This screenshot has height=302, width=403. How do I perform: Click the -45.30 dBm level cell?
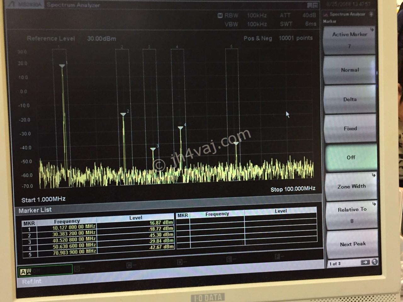point(161,235)
